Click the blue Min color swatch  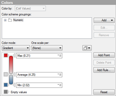6,85
